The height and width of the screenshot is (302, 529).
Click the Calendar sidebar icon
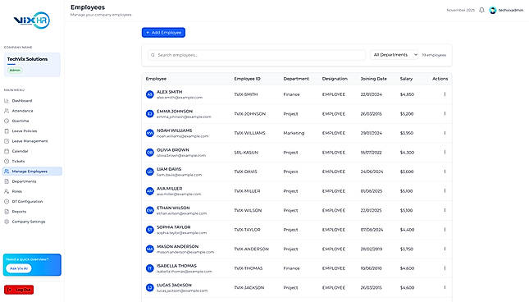point(7,151)
